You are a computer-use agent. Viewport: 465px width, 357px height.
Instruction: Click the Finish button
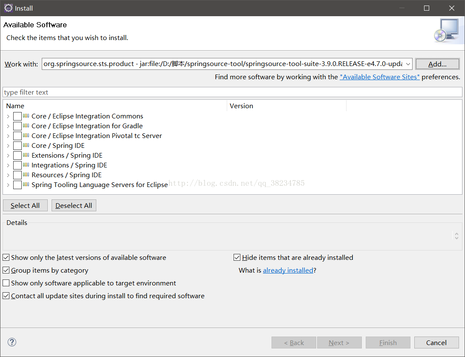coord(388,343)
